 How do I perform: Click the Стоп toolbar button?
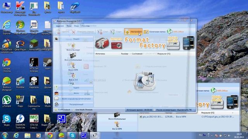[103, 32]
